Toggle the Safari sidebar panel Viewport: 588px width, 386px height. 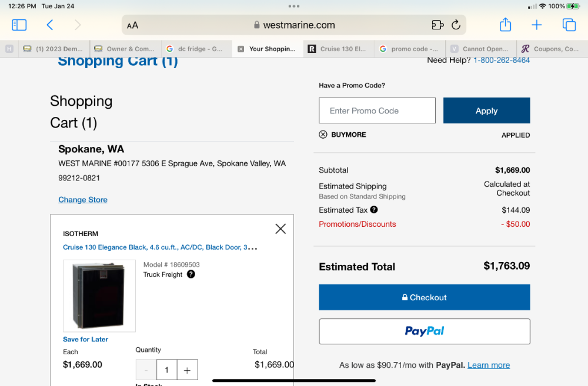(x=19, y=25)
